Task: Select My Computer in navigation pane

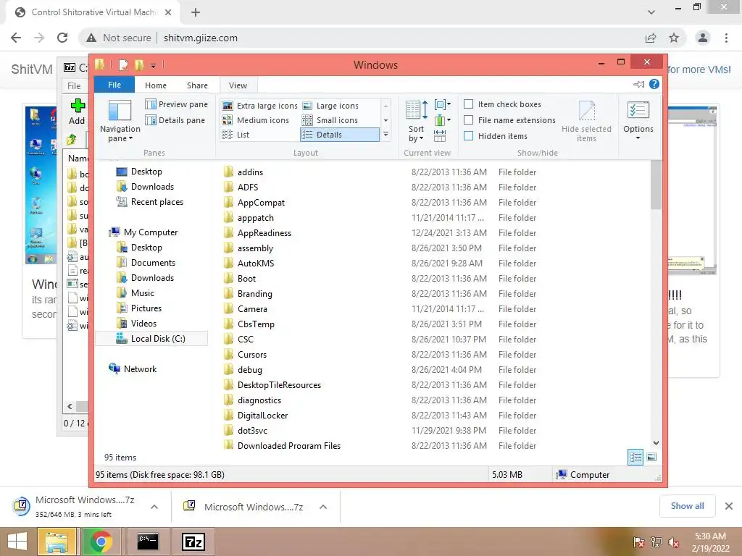Action: point(143,232)
